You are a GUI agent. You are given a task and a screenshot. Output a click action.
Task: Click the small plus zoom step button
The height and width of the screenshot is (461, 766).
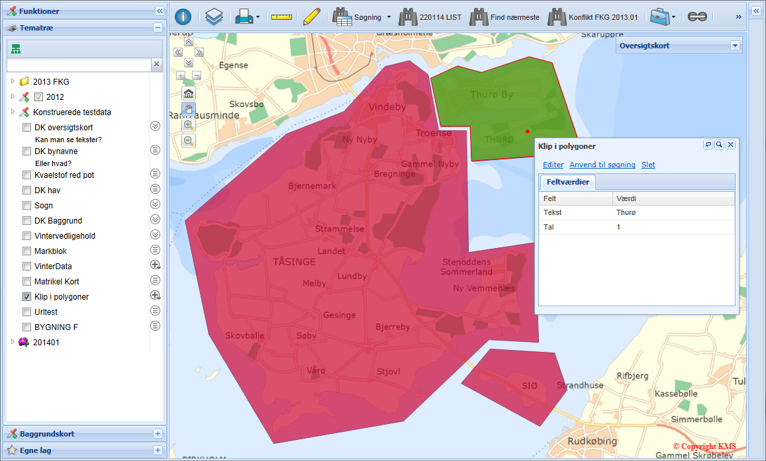181,75
